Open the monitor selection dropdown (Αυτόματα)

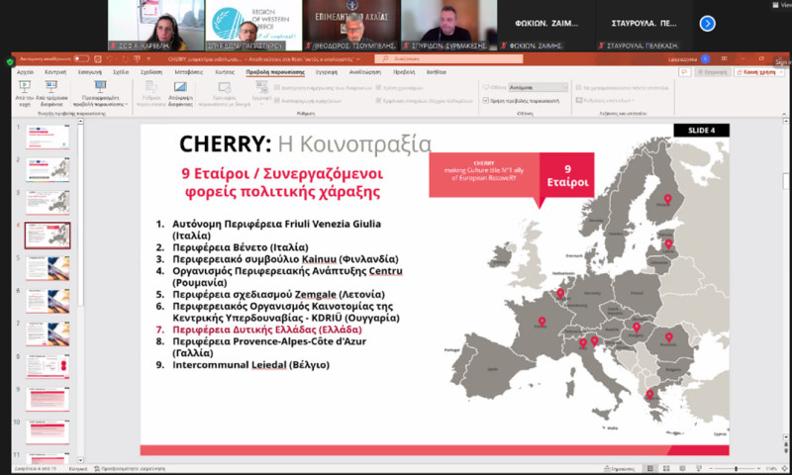pos(539,87)
